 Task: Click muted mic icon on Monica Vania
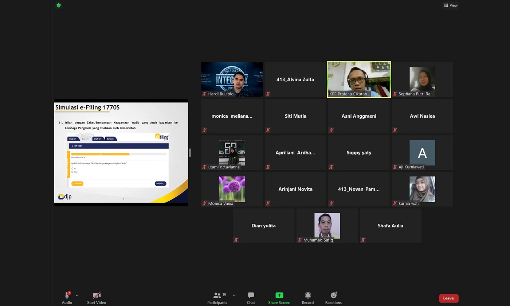[204, 204]
